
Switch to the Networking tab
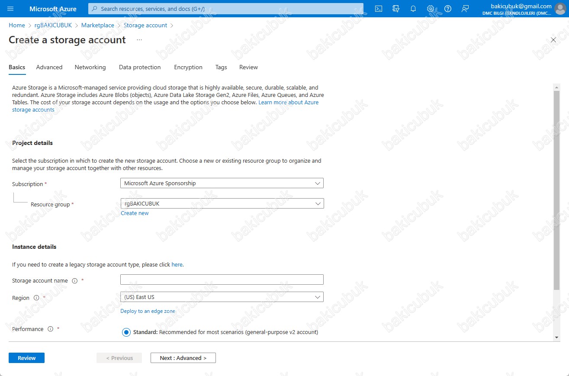(x=90, y=67)
